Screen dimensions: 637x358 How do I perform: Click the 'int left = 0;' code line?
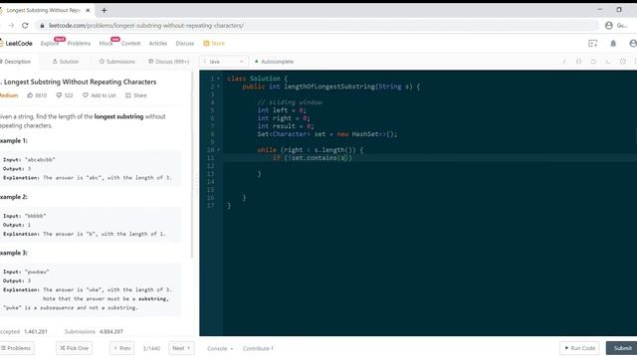(x=282, y=110)
